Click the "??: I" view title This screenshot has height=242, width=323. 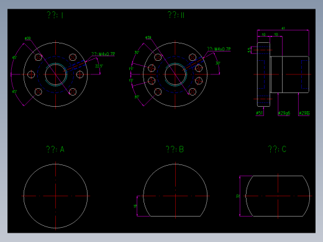pos(55,15)
